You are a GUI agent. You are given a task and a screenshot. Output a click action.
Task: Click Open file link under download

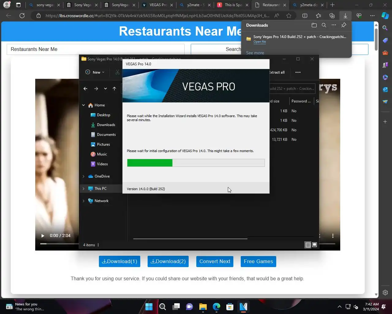(260, 42)
